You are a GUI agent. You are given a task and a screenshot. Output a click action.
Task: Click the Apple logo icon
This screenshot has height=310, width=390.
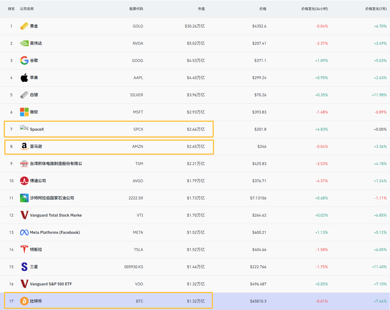click(24, 78)
